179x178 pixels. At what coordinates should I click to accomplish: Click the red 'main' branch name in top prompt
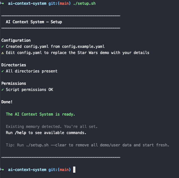[x=64, y=3]
